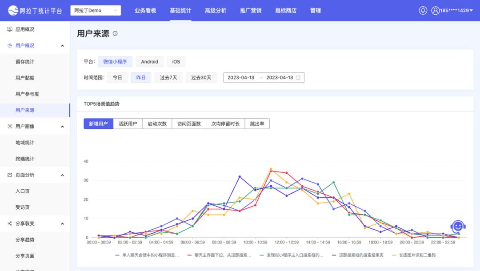
Task: Select the iOS platform option
Action: click(x=176, y=62)
